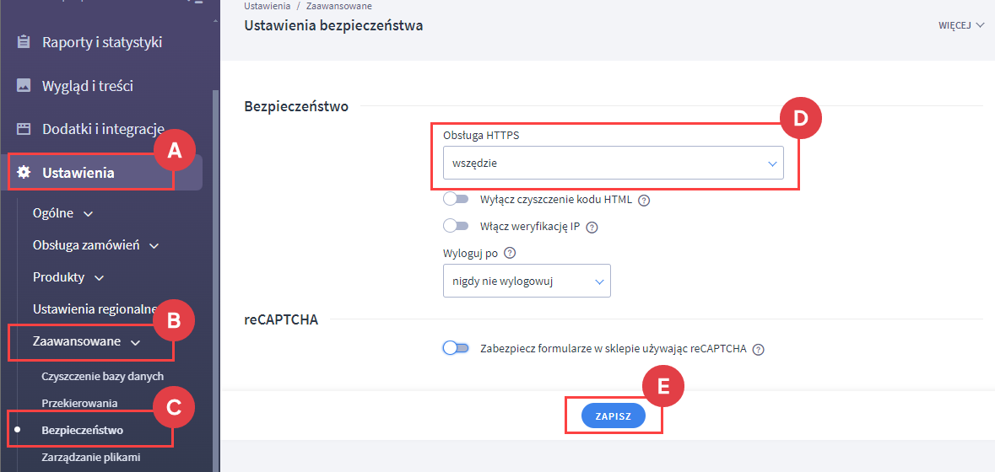This screenshot has height=472, width=995.
Task: Expand the WIĘCEJ menu
Action: 960,26
